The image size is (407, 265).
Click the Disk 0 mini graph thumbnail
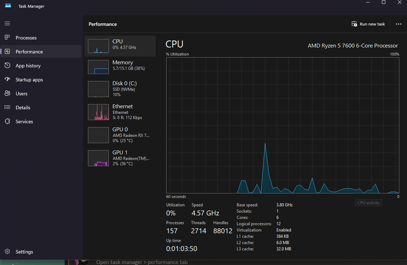pos(98,89)
